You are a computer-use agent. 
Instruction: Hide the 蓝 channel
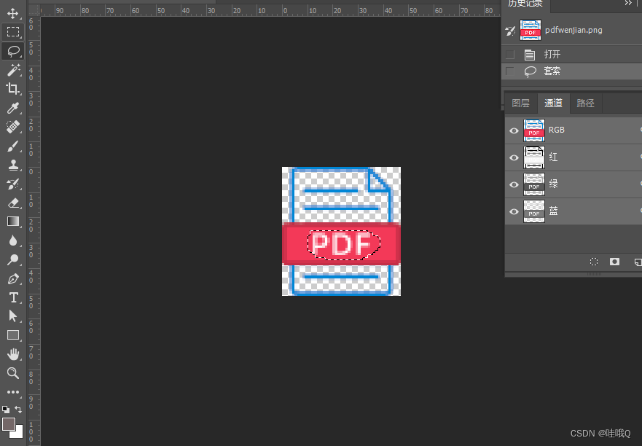pyautogui.click(x=514, y=211)
